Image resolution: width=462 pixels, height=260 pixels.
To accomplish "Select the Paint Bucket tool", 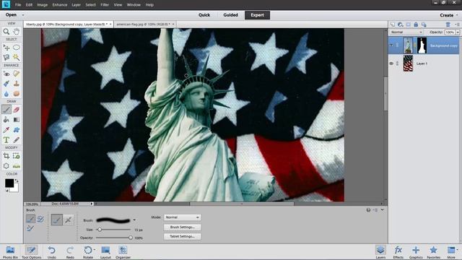I will (x=6, y=120).
